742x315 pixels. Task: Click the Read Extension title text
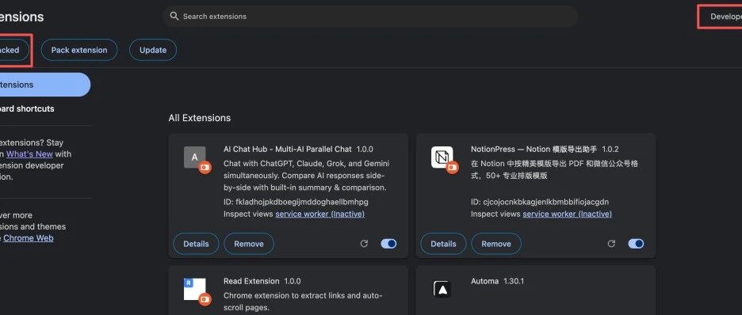[251, 281]
